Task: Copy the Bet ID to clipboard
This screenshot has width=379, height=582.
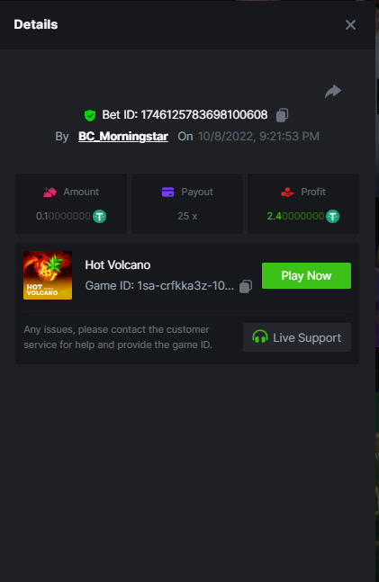Action: (x=282, y=115)
